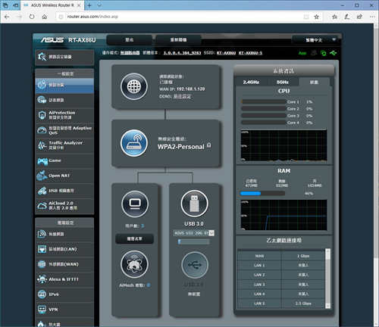The width and height of the screenshot is (379, 327).
Task: Click the wireless router icon
Action: tap(134, 143)
